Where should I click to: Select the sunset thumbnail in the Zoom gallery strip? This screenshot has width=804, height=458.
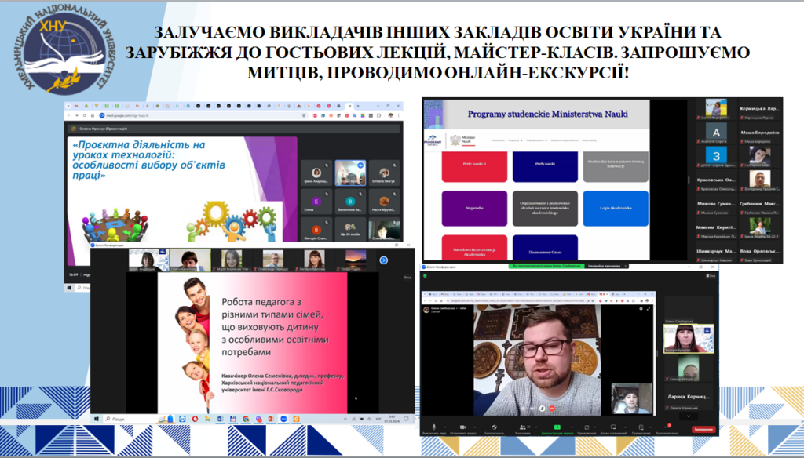(356, 260)
